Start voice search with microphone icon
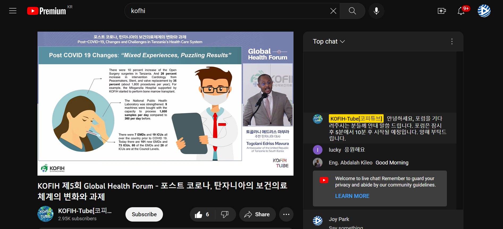 pyautogui.click(x=376, y=11)
